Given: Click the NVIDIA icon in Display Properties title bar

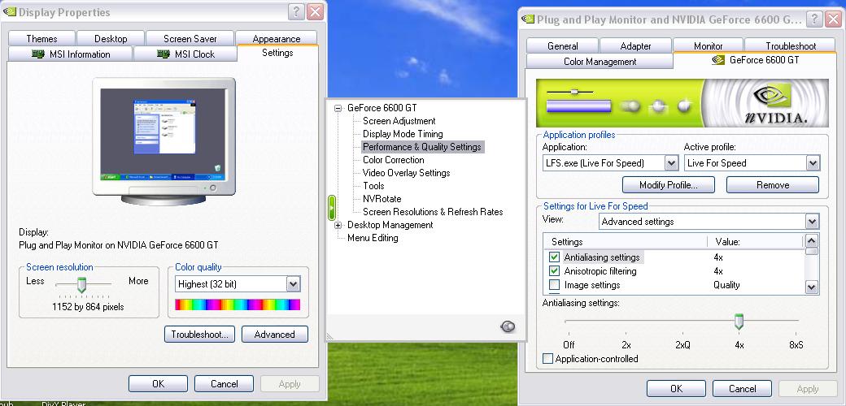Looking at the screenshot, I should coord(10,12).
